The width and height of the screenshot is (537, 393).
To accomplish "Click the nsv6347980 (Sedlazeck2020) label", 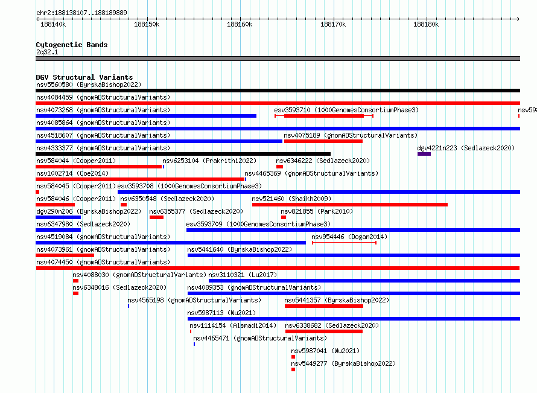I will pyautogui.click(x=83, y=224).
